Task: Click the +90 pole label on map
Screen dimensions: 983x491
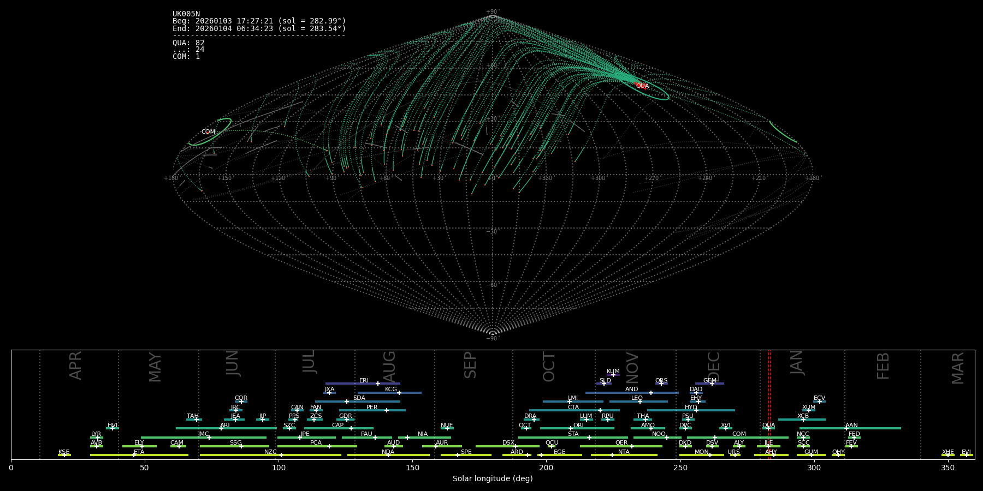Action: (x=492, y=12)
